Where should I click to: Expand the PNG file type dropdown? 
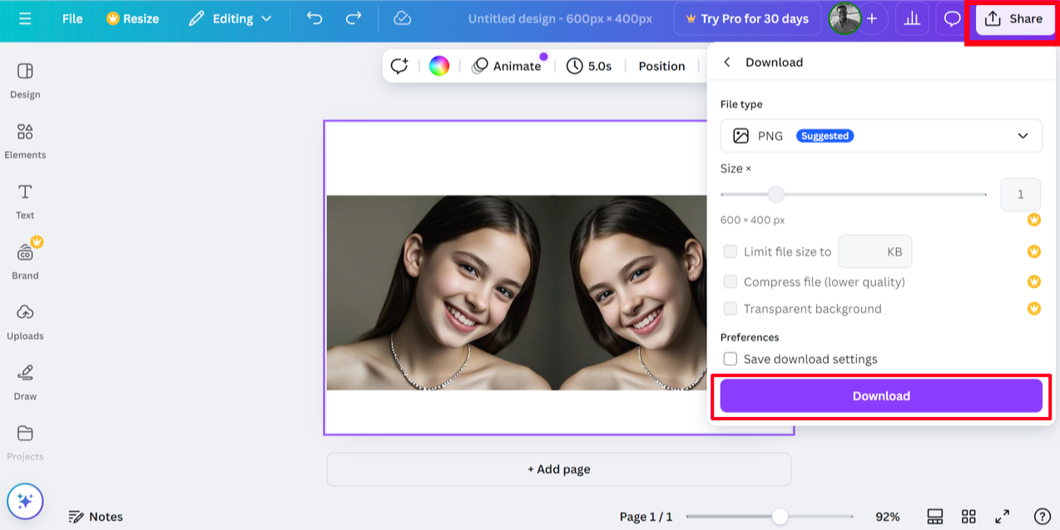click(x=881, y=136)
